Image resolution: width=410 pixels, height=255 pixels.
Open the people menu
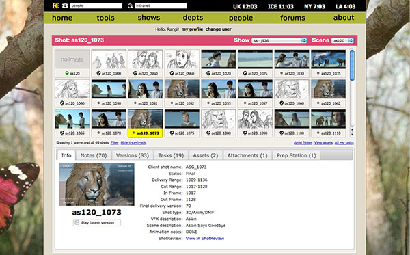[x=241, y=18]
